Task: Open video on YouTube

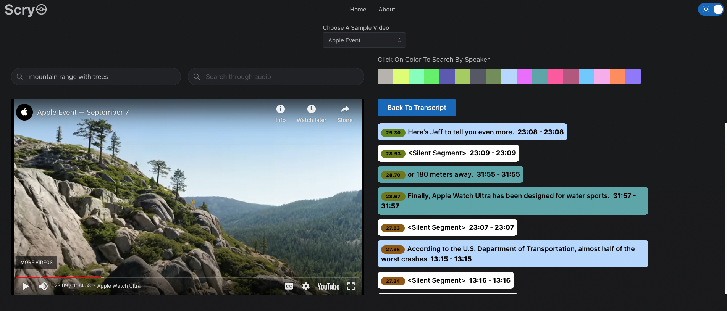Action: pos(328,286)
